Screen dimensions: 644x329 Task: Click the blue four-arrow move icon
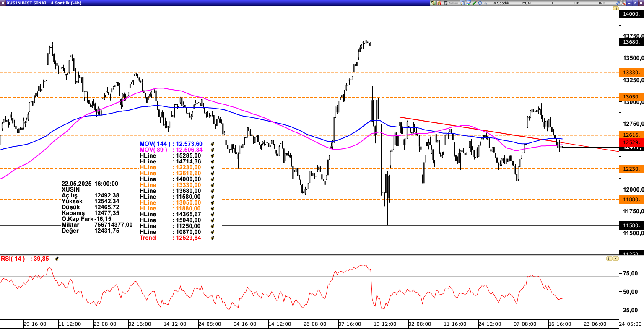[480, 3]
